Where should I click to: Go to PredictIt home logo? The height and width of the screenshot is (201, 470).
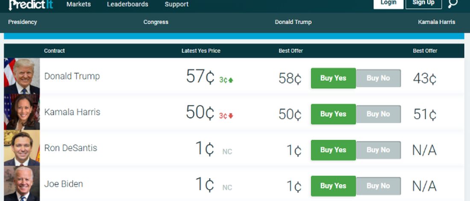click(x=31, y=4)
